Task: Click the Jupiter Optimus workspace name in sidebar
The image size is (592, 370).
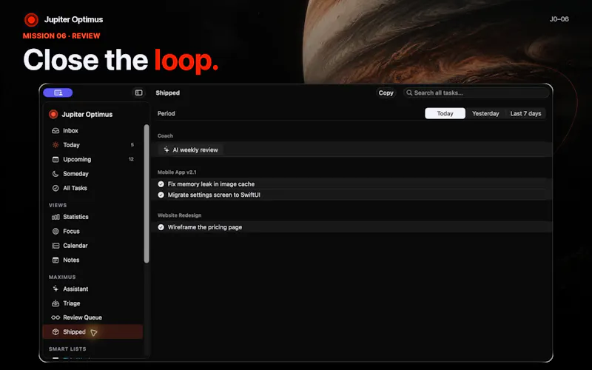Action: (87, 115)
